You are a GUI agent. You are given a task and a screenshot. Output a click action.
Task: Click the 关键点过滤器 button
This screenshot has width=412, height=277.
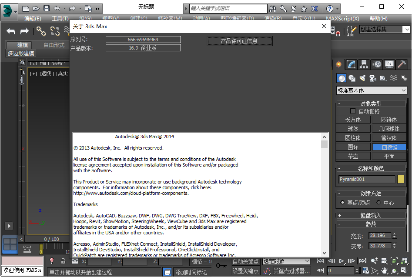[x=291, y=271]
